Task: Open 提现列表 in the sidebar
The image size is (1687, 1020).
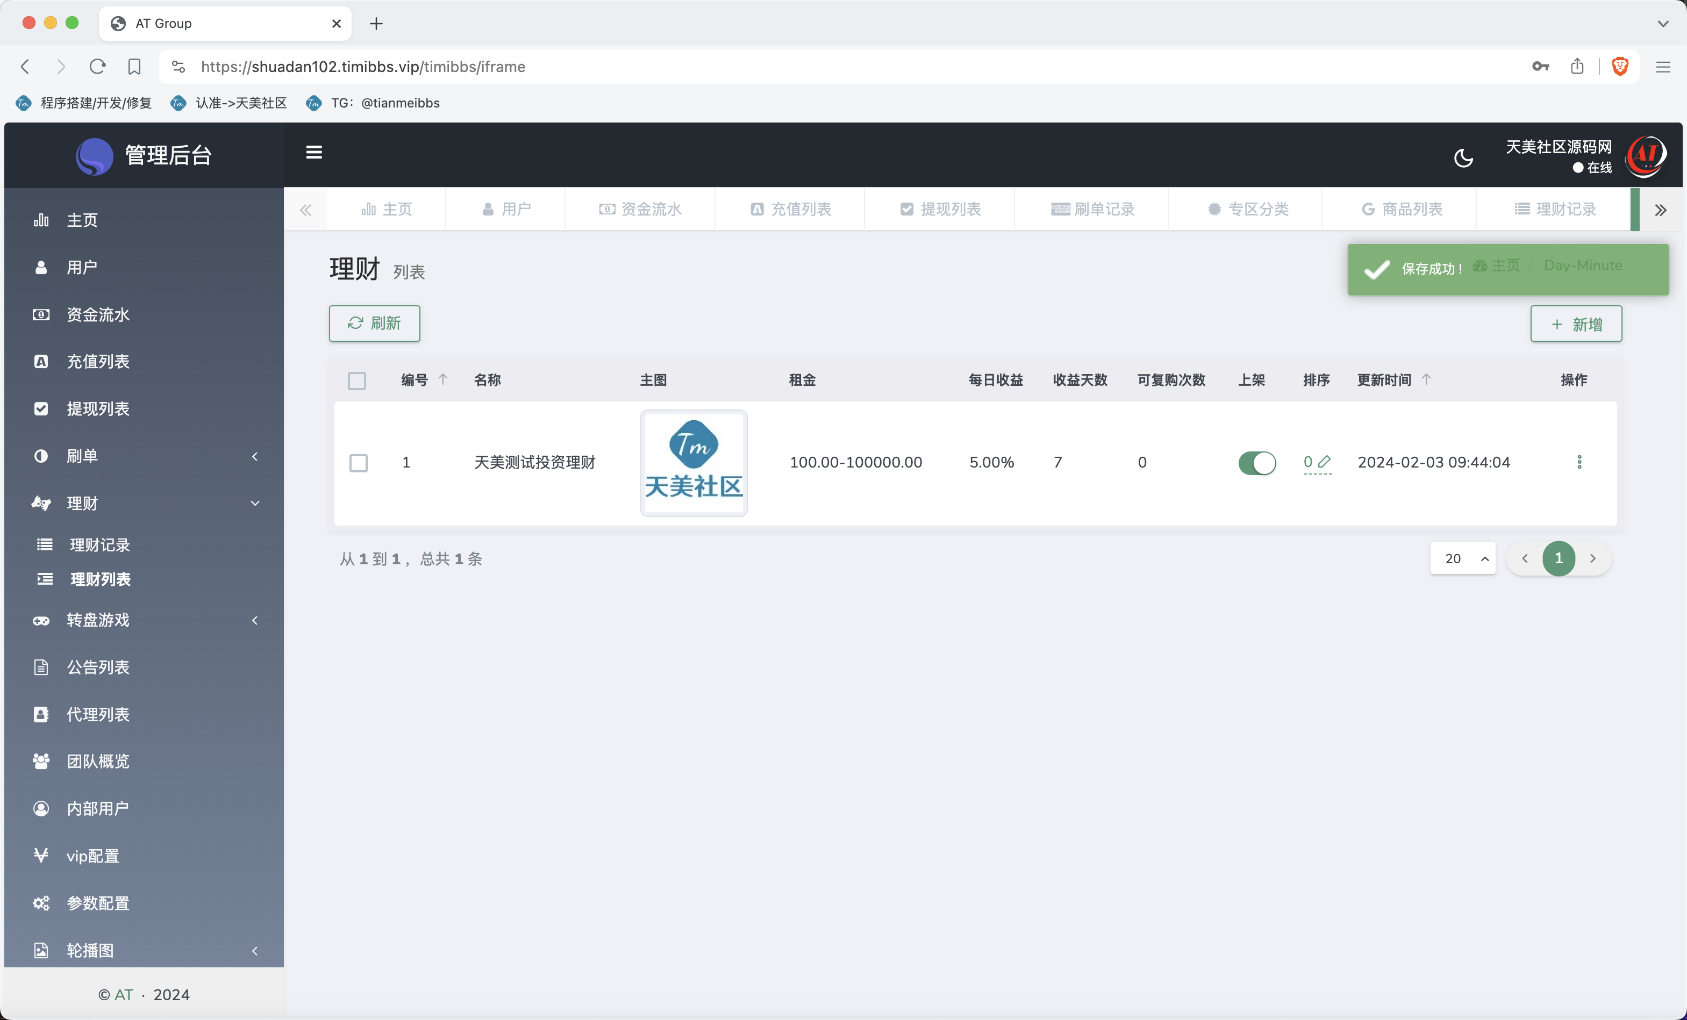Action: pyautogui.click(x=144, y=408)
